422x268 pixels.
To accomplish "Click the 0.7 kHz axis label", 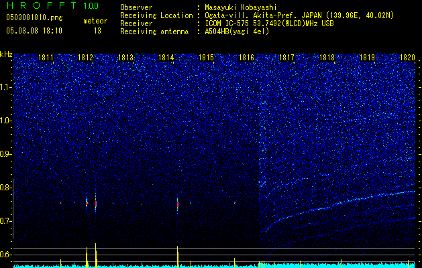I will click(6, 221).
